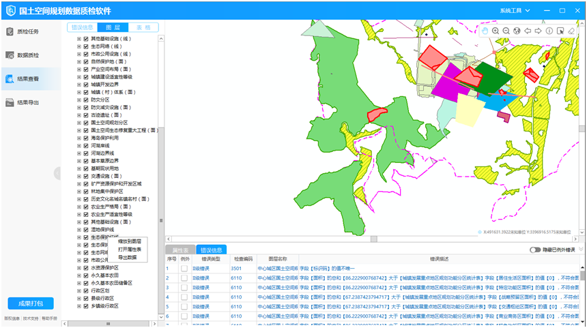Activate the zoom in magnifier tool

click(496, 31)
